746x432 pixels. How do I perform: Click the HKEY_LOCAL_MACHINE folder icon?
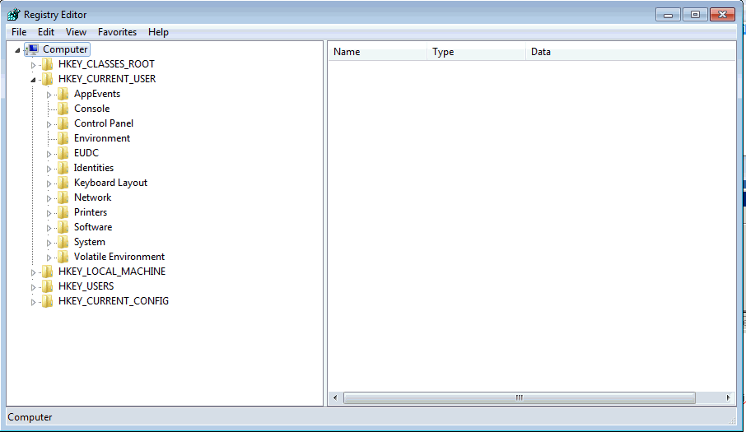tap(48, 272)
